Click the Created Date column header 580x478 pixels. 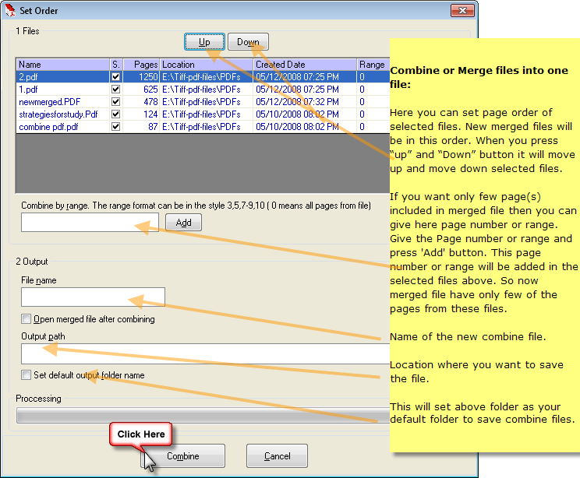click(305, 65)
